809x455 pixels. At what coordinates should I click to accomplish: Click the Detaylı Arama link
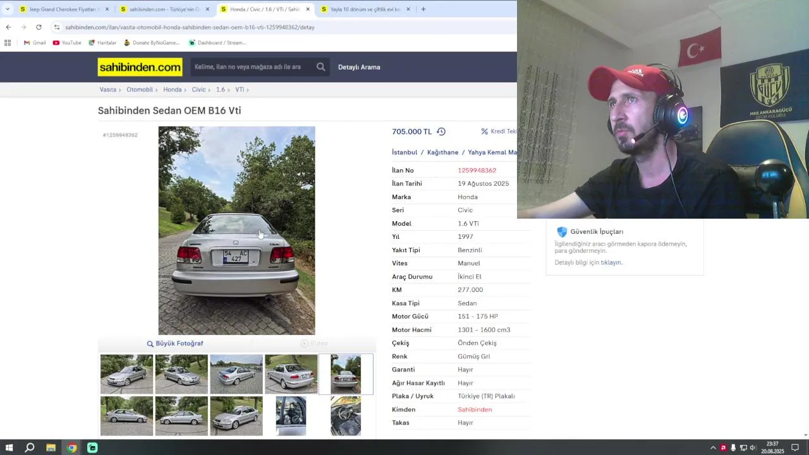[359, 67]
